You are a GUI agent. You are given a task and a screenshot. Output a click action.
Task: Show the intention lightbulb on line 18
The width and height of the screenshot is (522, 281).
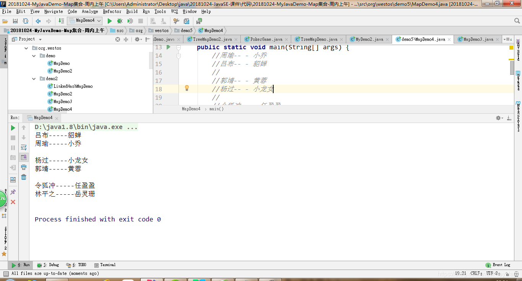[x=187, y=88]
